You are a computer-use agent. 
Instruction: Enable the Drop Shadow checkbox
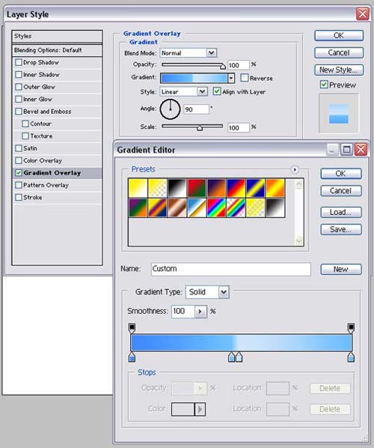click(x=19, y=62)
